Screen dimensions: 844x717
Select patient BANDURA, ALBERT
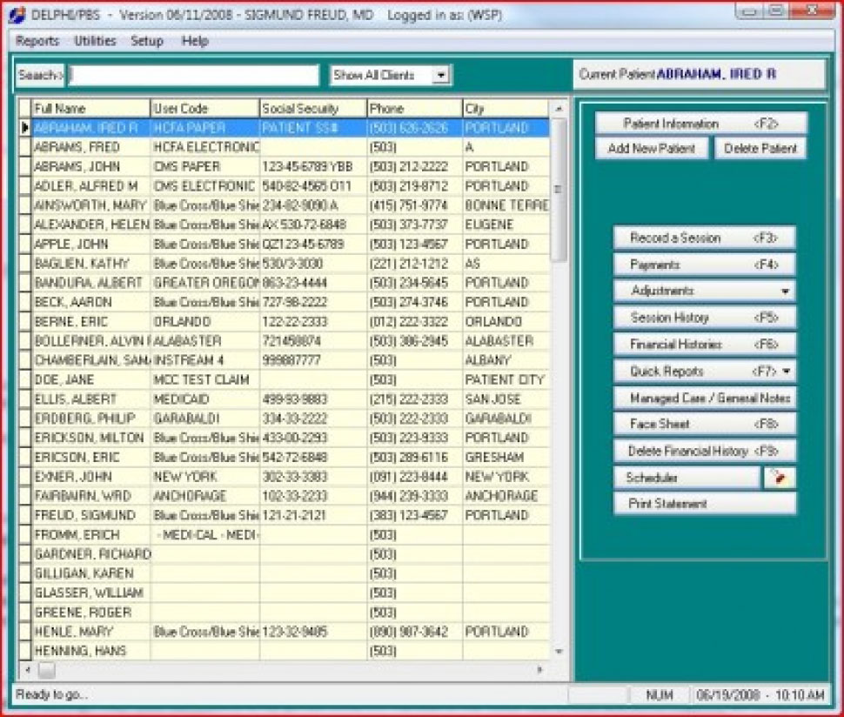pyautogui.click(x=91, y=283)
